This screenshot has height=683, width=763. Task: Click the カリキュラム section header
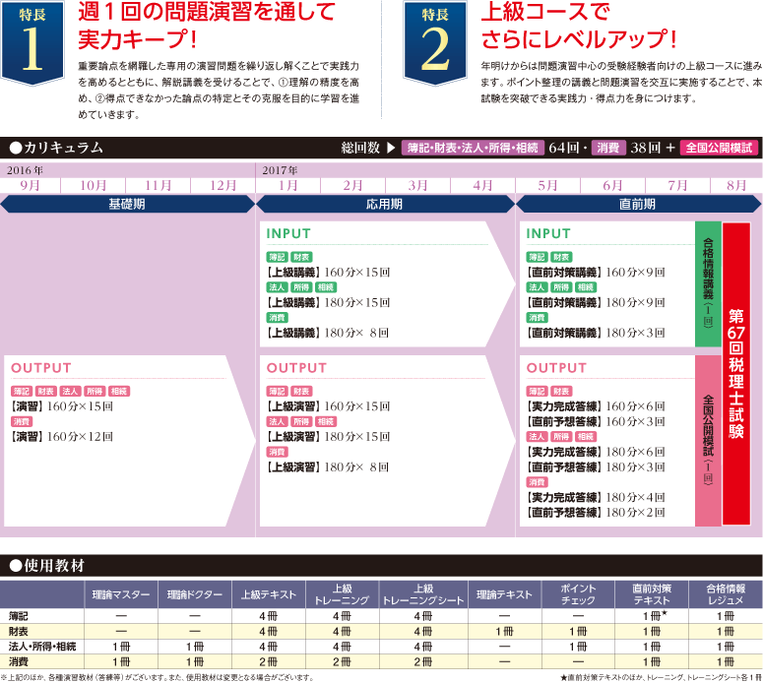coord(59,148)
